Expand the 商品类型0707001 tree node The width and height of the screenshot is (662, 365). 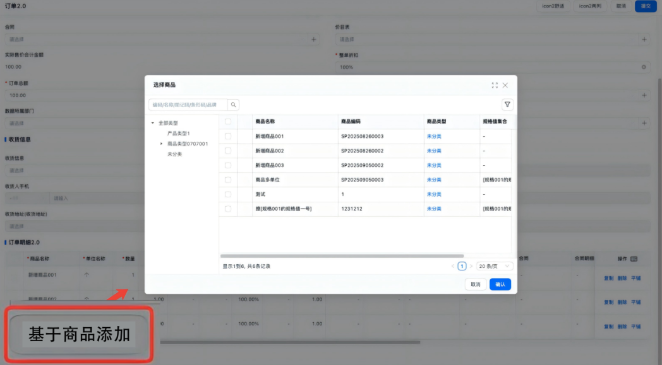pos(161,142)
